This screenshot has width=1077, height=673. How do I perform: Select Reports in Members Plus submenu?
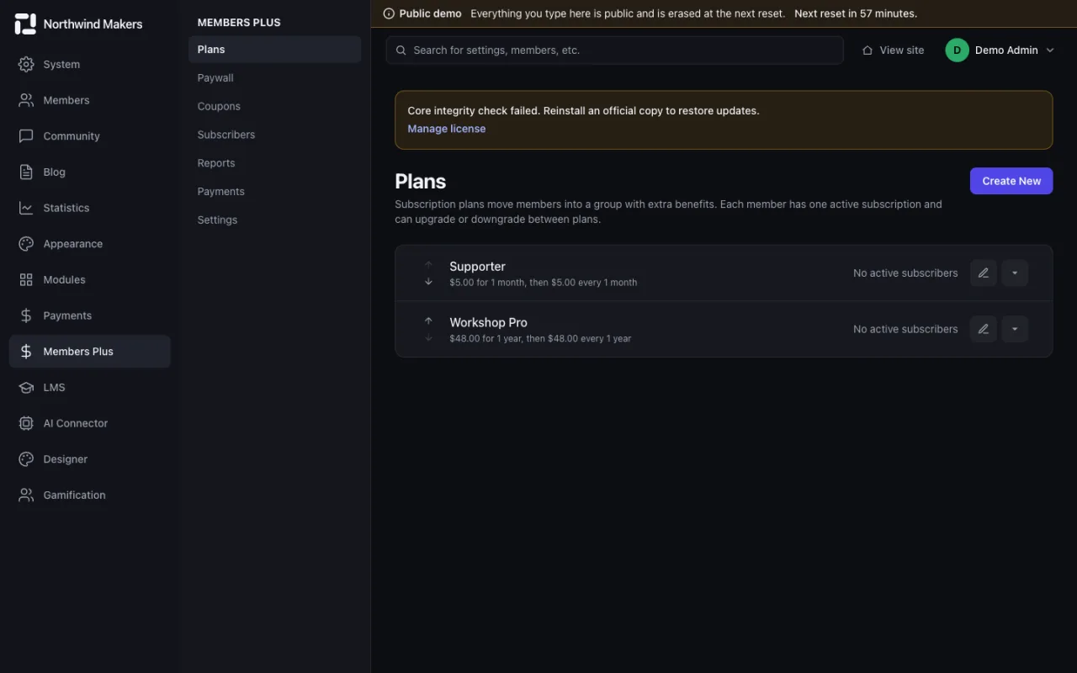(274, 163)
